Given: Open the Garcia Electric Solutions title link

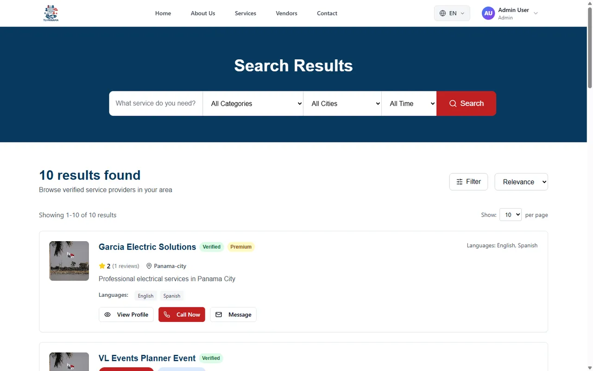Looking at the screenshot, I should coord(147,247).
